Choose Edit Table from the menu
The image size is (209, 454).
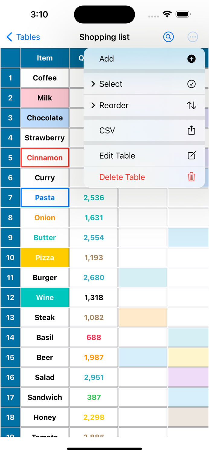point(117,155)
